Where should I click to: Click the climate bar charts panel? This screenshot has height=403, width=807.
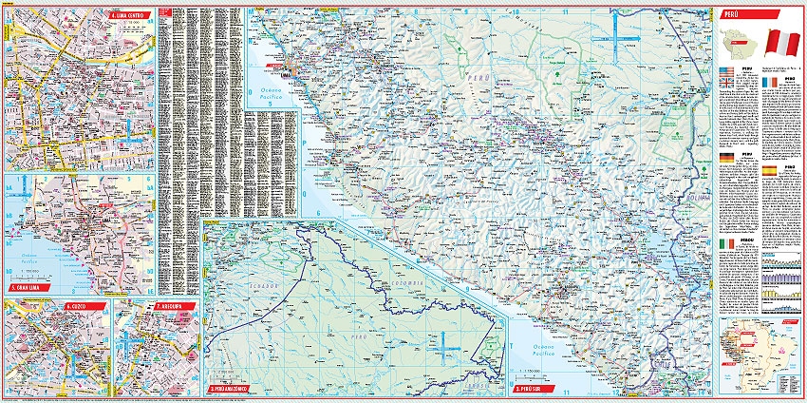[781, 283]
